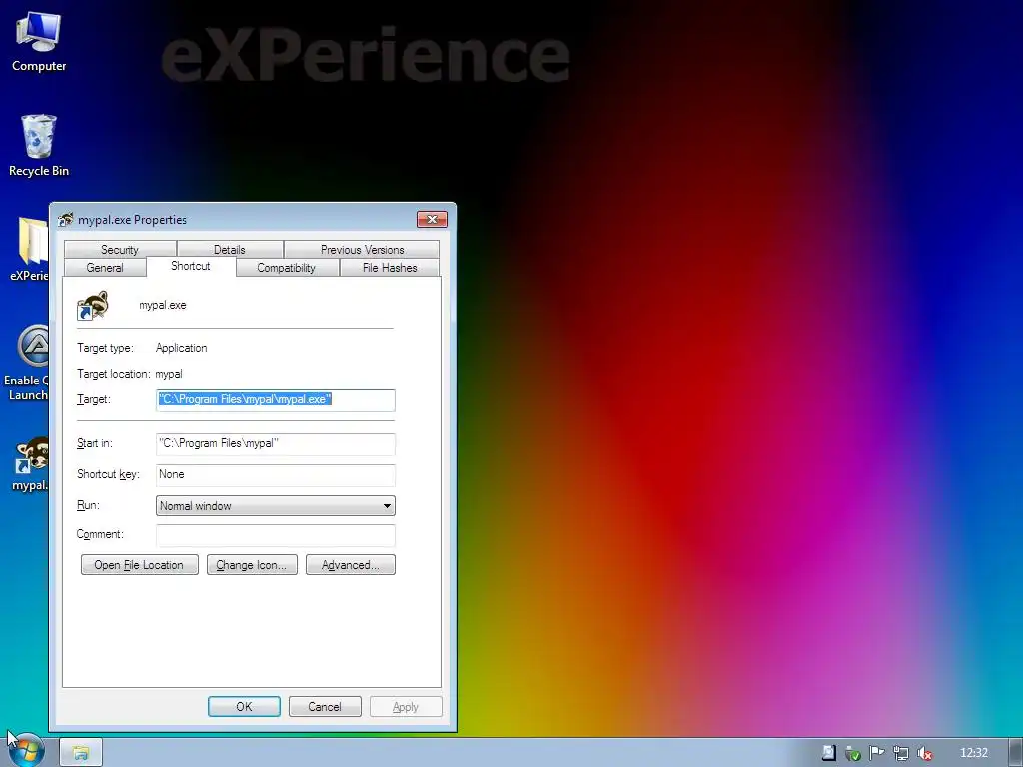Image resolution: width=1023 pixels, height=767 pixels.
Task: Click the 12:32 taskbar clock
Action: [973, 753]
